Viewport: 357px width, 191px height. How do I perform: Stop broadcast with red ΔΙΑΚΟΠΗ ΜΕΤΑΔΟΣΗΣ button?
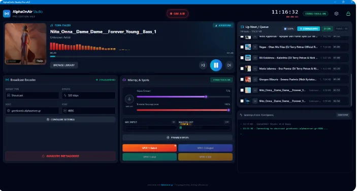60,156
